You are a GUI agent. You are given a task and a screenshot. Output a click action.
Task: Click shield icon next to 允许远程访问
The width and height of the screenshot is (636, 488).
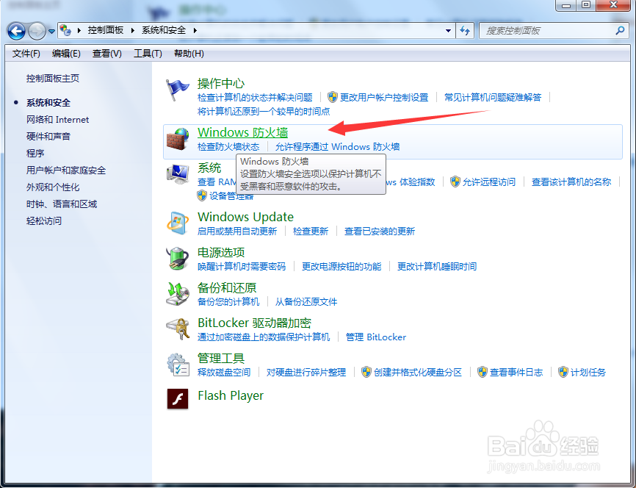[455, 182]
